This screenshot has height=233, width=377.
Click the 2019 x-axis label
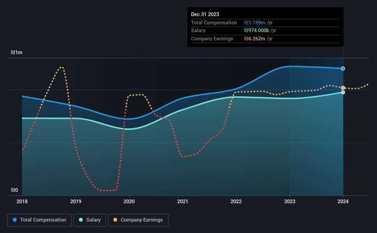(75, 201)
